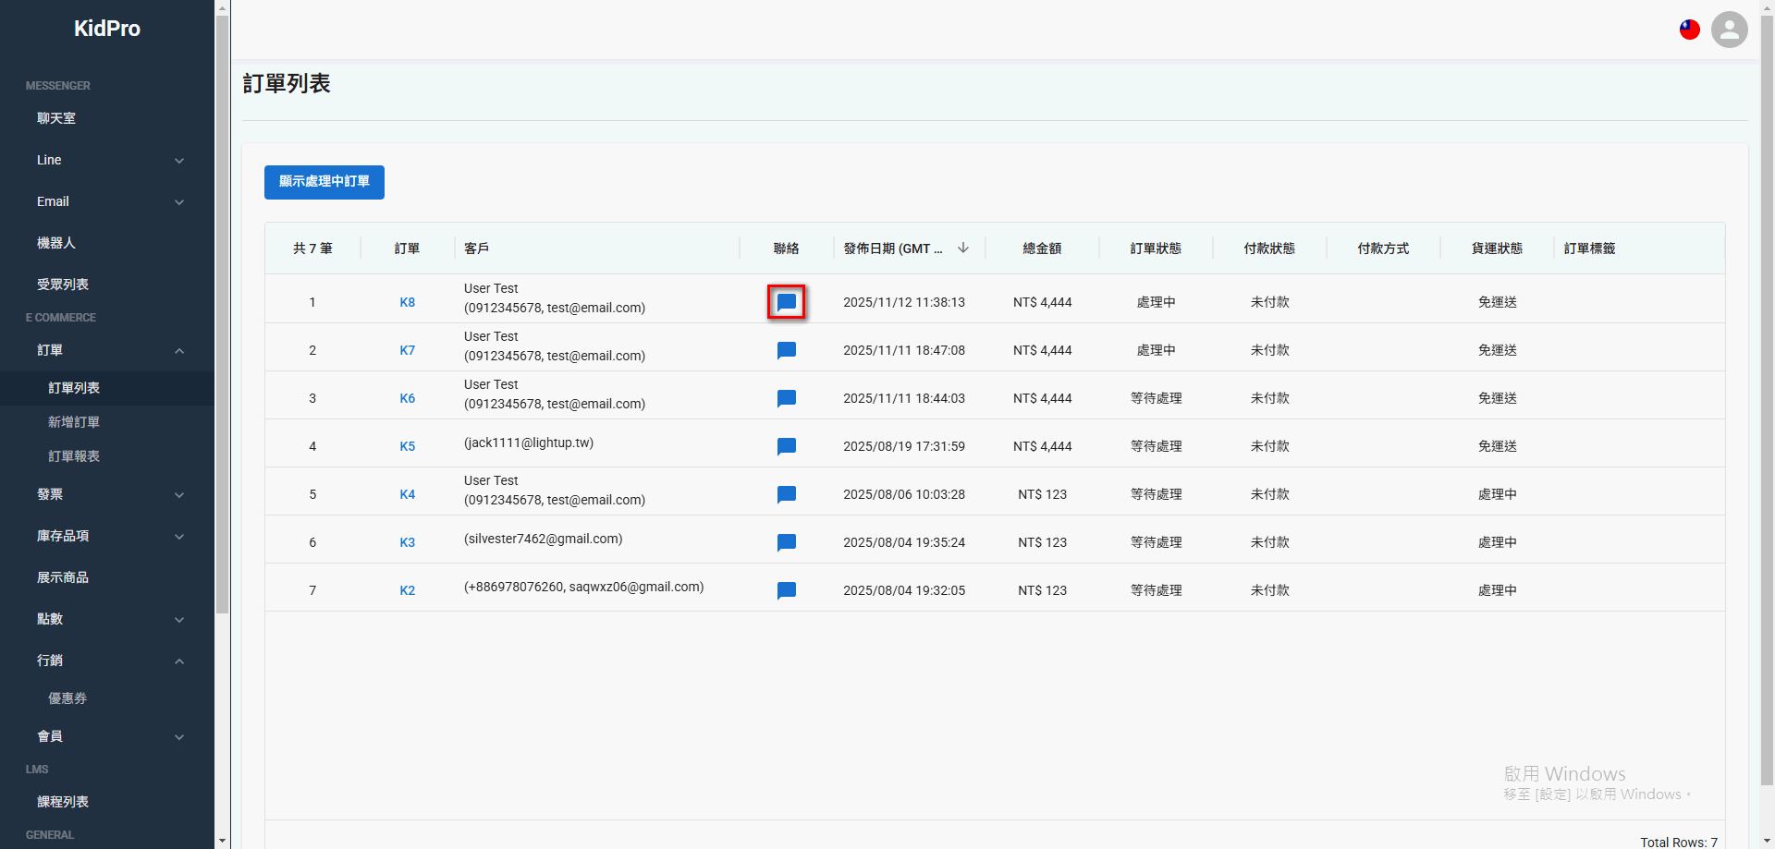Click the date 2025/08/04 19:32:05
Viewport: 1775px width, 849px height.
(904, 590)
